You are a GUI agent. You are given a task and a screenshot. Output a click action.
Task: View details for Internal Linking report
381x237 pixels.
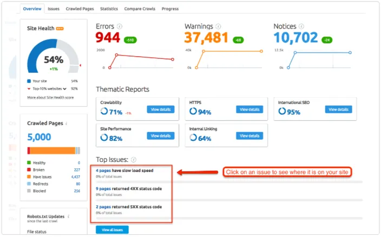tap(249, 136)
